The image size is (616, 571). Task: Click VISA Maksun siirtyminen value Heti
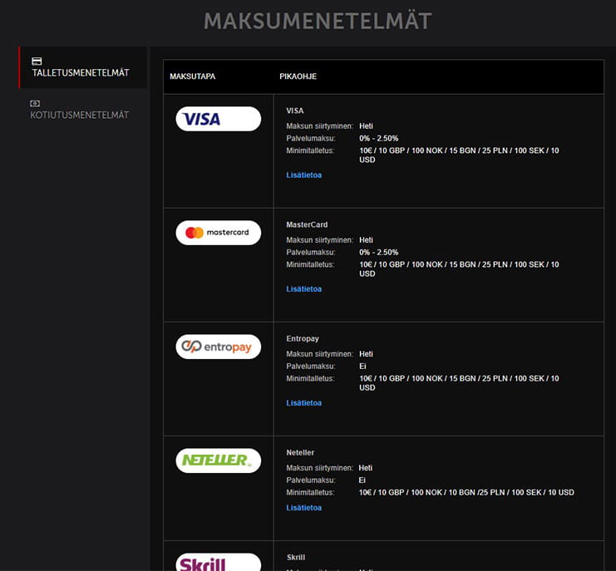click(366, 126)
